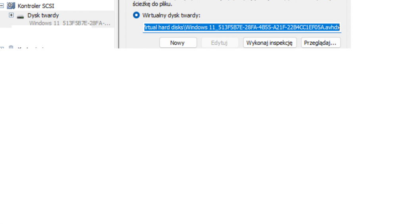The height and width of the screenshot is (224, 397).
Task: Toggle the cut-off expander at the tree bottom
Action: 2,48
